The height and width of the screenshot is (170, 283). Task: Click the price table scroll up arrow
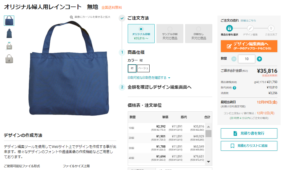coord(208,127)
